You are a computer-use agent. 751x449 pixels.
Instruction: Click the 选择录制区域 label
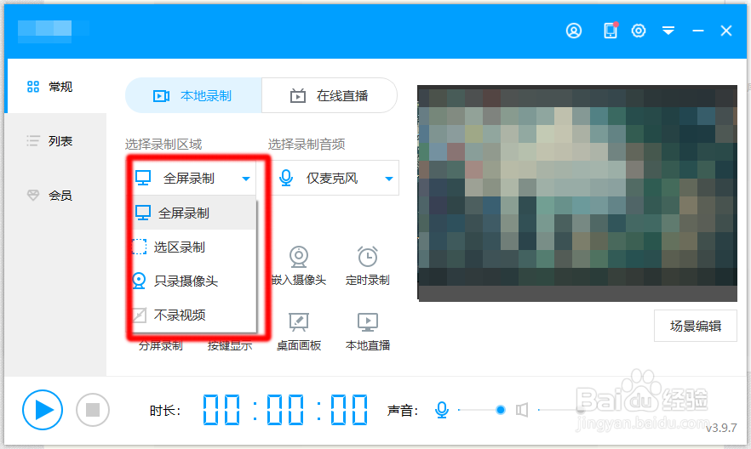[x=163, y=144]
